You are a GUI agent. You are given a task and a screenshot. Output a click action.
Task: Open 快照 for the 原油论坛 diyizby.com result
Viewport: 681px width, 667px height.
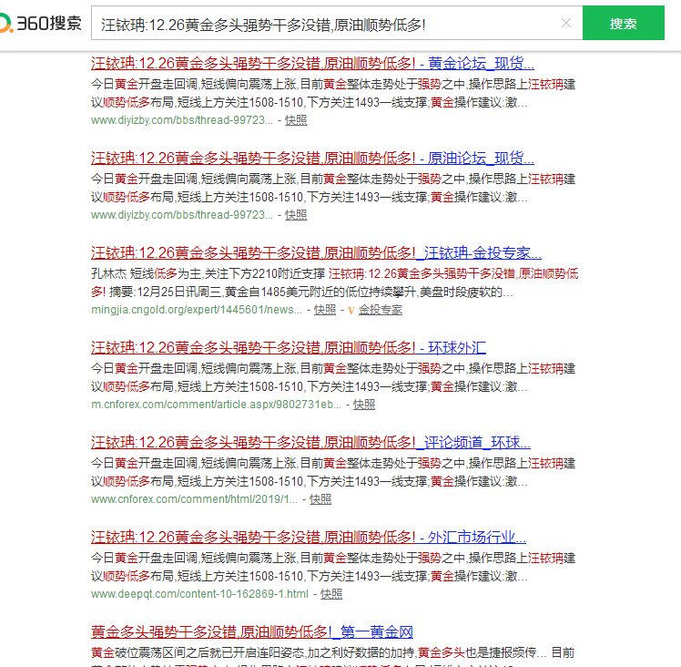296,215
